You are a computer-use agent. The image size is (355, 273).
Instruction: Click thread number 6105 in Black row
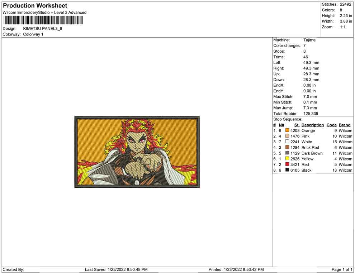tap(295, 170)
